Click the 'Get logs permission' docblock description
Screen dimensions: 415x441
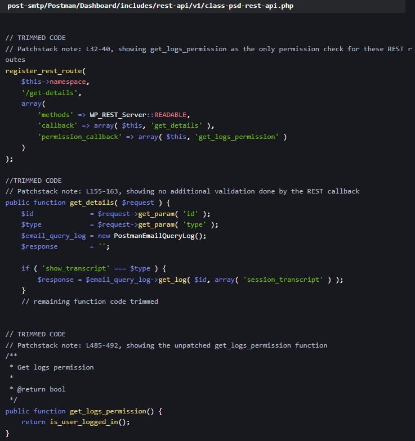[55, 367]
